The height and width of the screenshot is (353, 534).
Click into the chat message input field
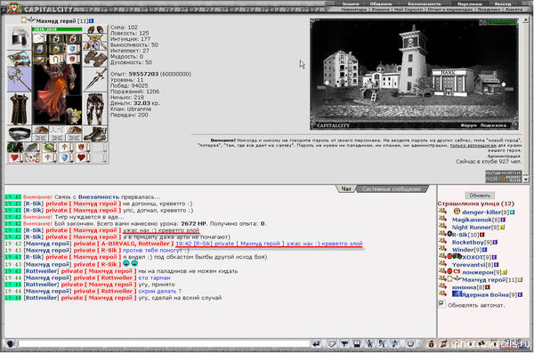tap(164, 344)
